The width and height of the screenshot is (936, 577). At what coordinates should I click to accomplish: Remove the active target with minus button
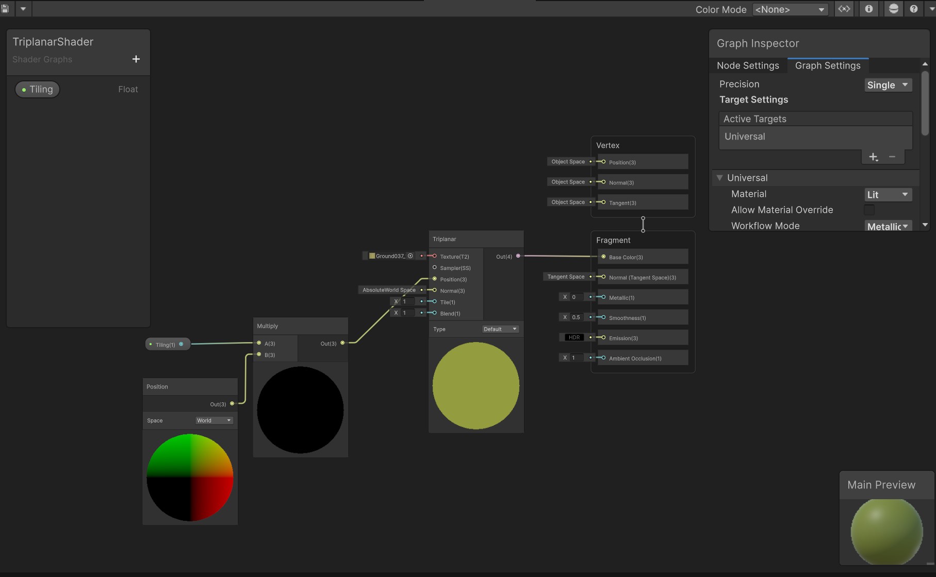[x=892, y=157]
